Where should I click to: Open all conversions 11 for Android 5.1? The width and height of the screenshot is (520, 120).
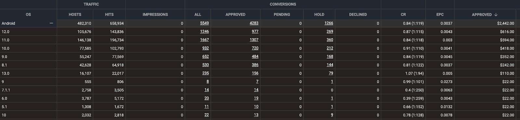pyautogui.click(x=207, y=106)
